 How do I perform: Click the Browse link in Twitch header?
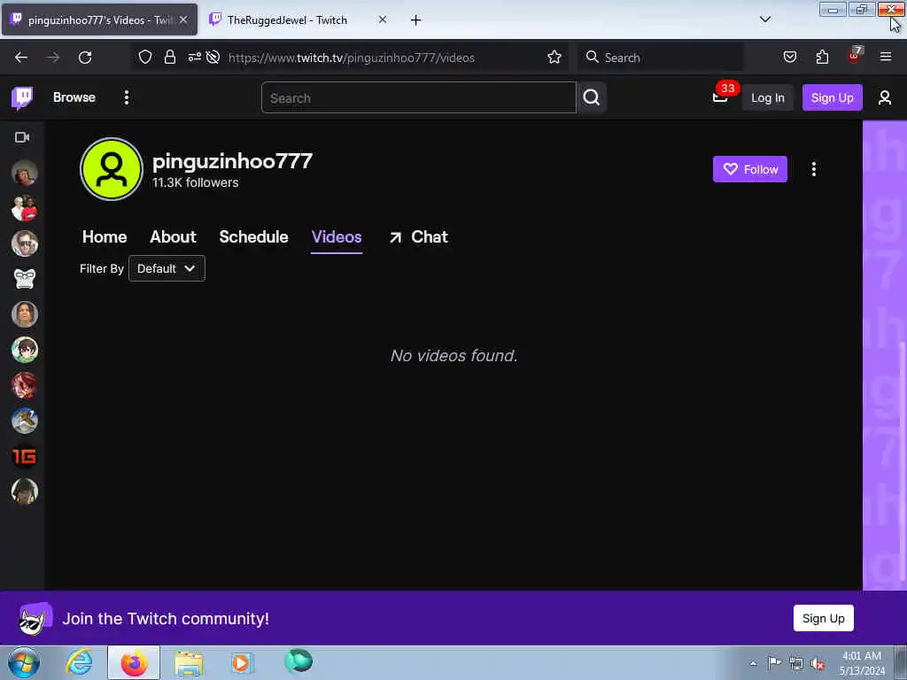(74, 97)
